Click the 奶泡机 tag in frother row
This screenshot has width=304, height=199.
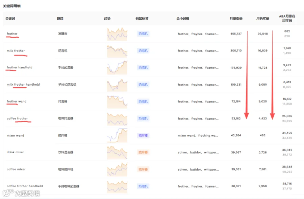click(x=143, y=34)
